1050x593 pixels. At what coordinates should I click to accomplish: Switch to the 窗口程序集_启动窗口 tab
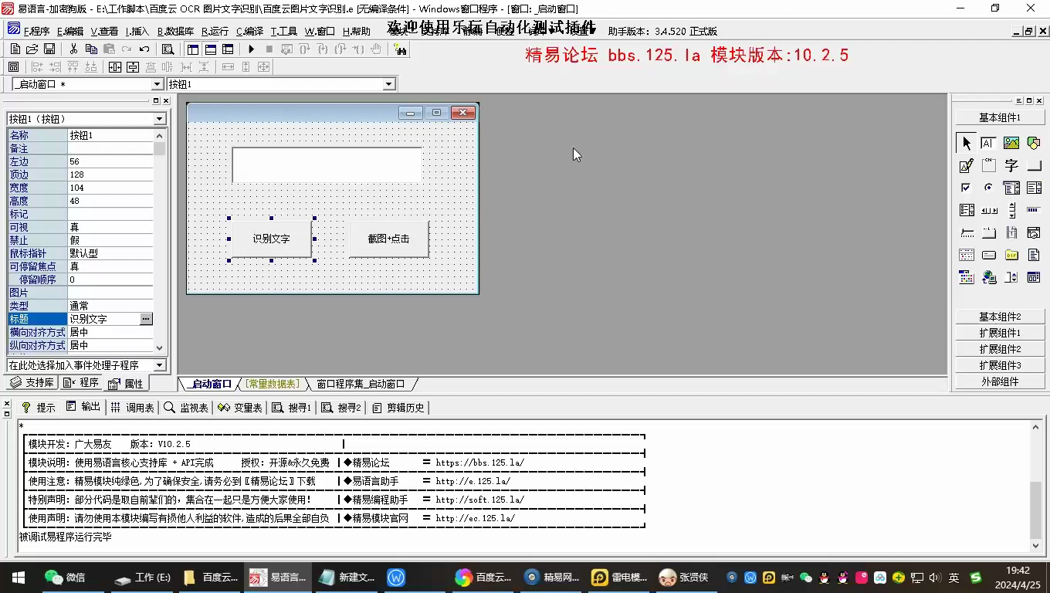tap(361, 384)
